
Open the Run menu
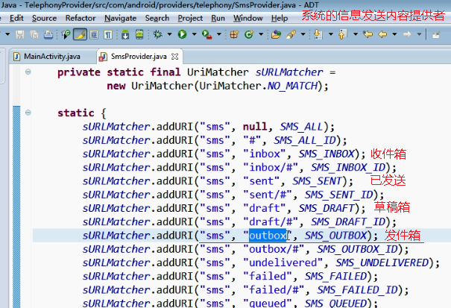[218, 18]
